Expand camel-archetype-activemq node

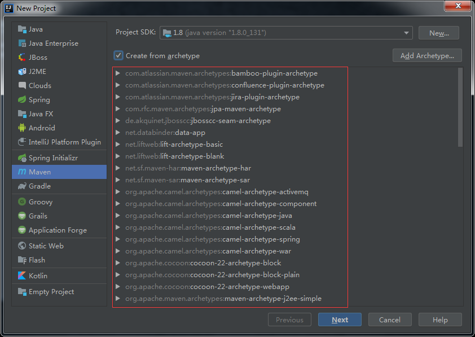pos(118,192)
